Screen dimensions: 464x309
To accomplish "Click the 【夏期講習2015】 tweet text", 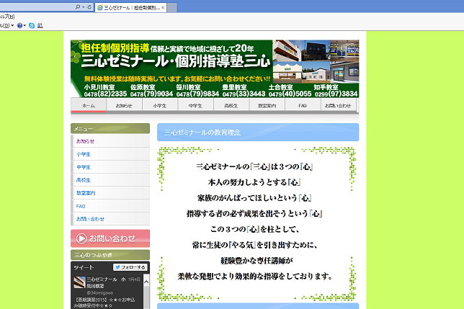I will (104, 303).
